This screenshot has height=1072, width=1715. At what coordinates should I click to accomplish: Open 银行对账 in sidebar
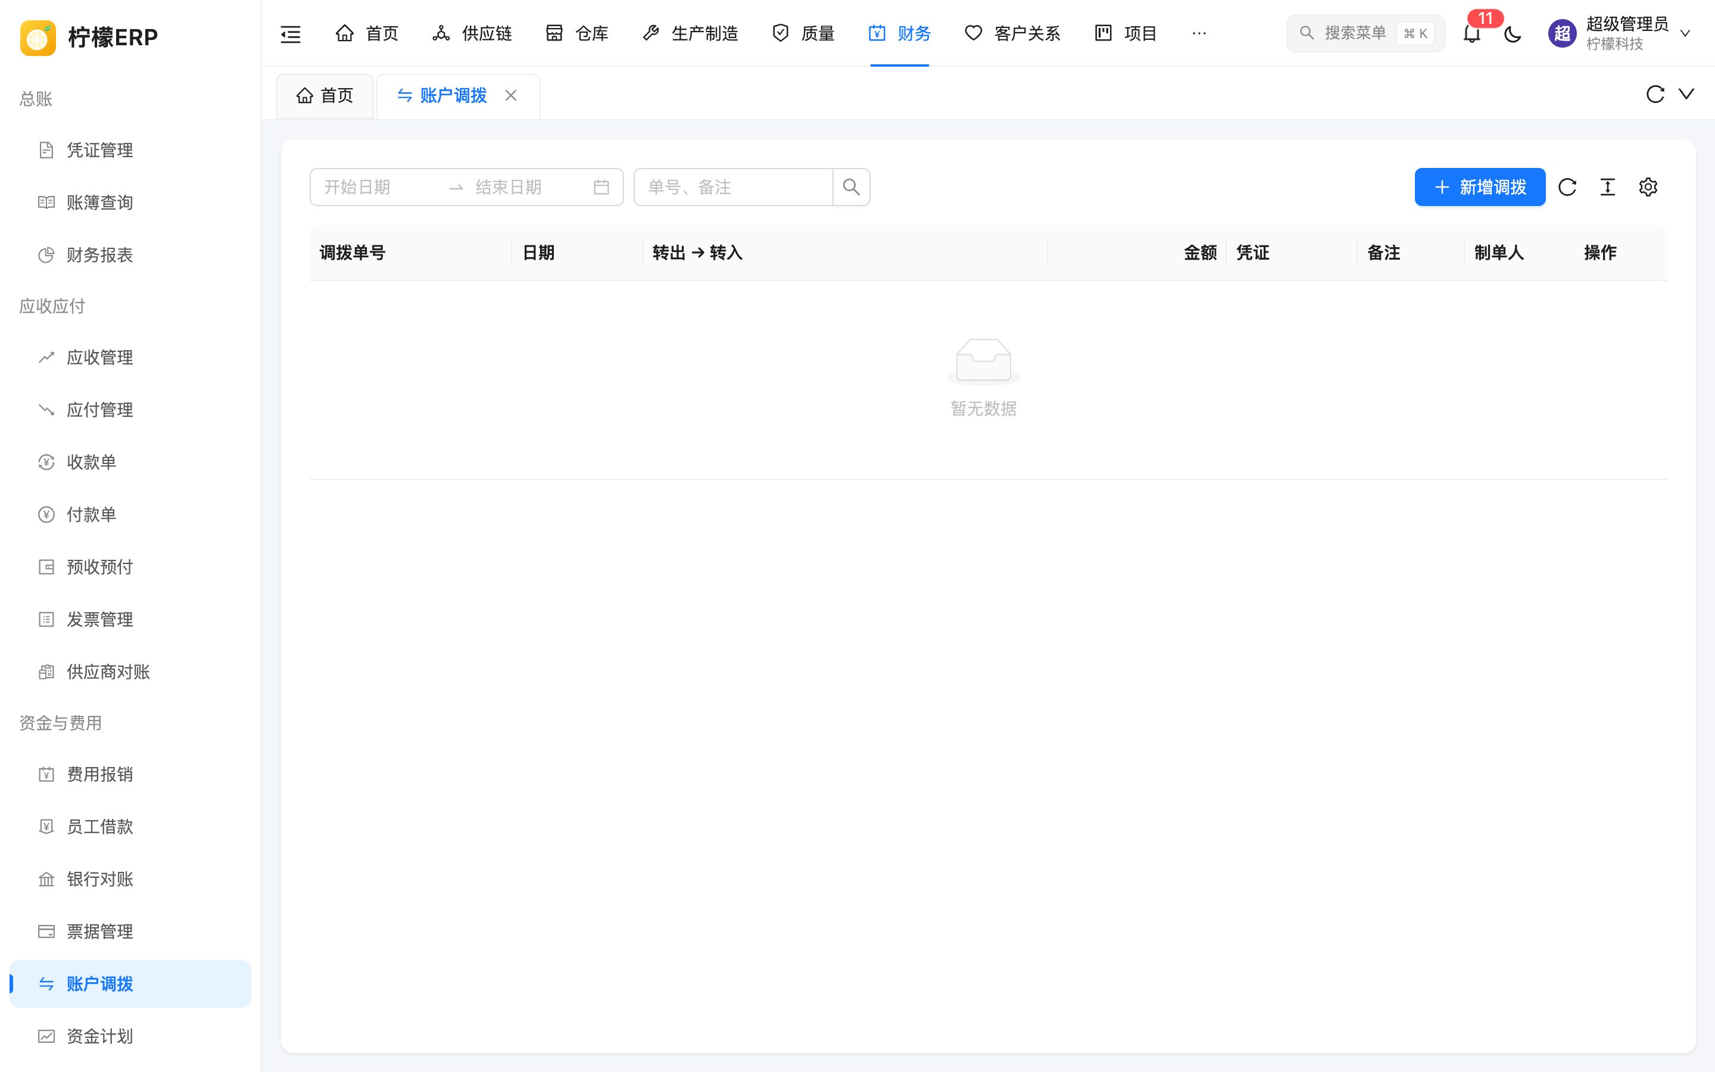(130, 879)
